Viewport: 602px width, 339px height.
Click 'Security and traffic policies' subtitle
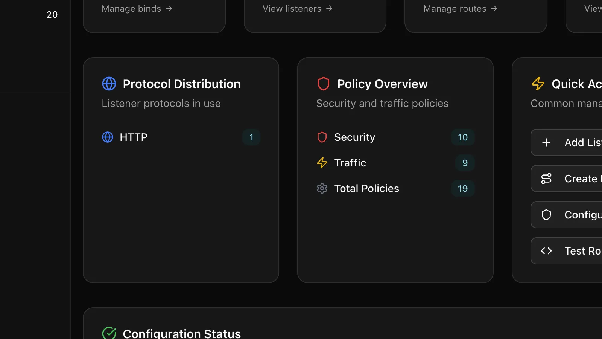click(382, 103)
